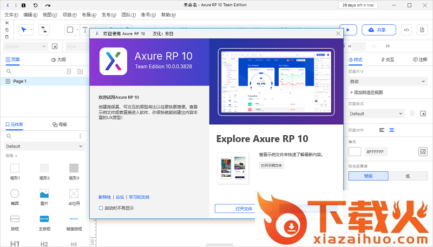Screen dimensions: 433x247
Task: Click the copy icon below scissors
Action: (7, 30)
